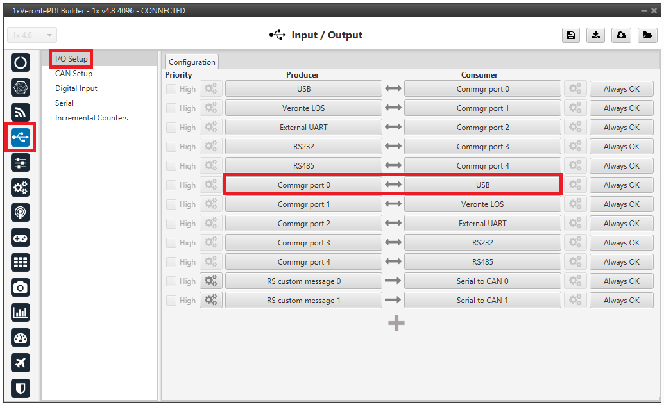The height and width of the screenshot is (405, 664).
Task: Add a new row with the plus button
Action: click(396, 324)
